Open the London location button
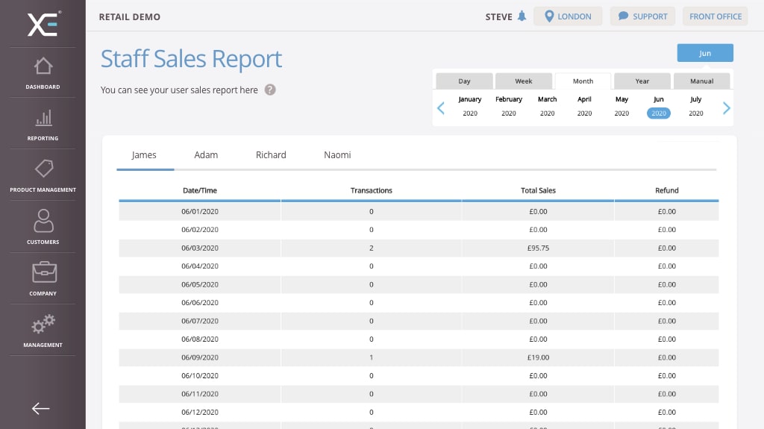Screen dimensions: 764x429 tap(568, 16)
